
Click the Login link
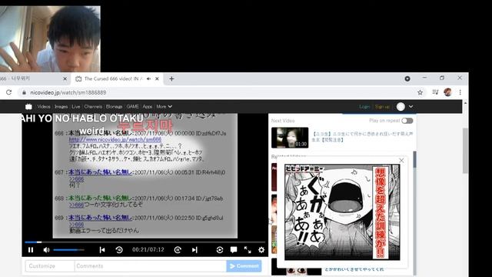point(364,106)
